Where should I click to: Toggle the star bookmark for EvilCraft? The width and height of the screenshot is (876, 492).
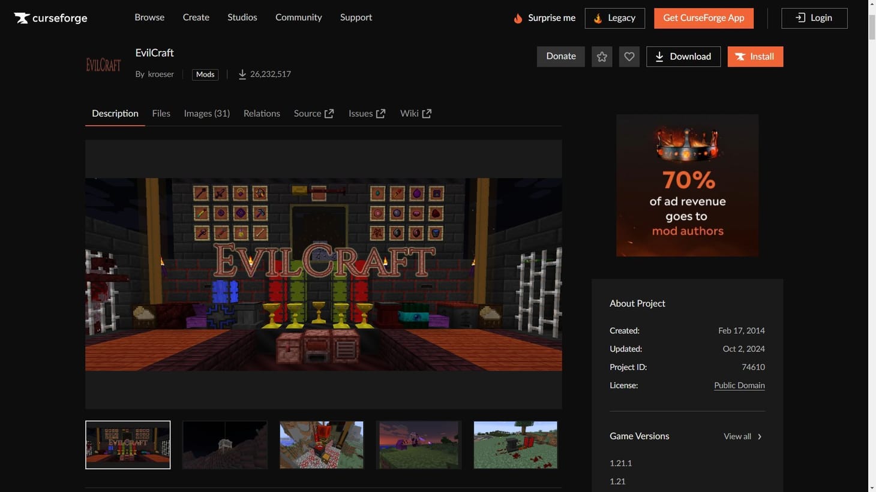click(601, 56)
